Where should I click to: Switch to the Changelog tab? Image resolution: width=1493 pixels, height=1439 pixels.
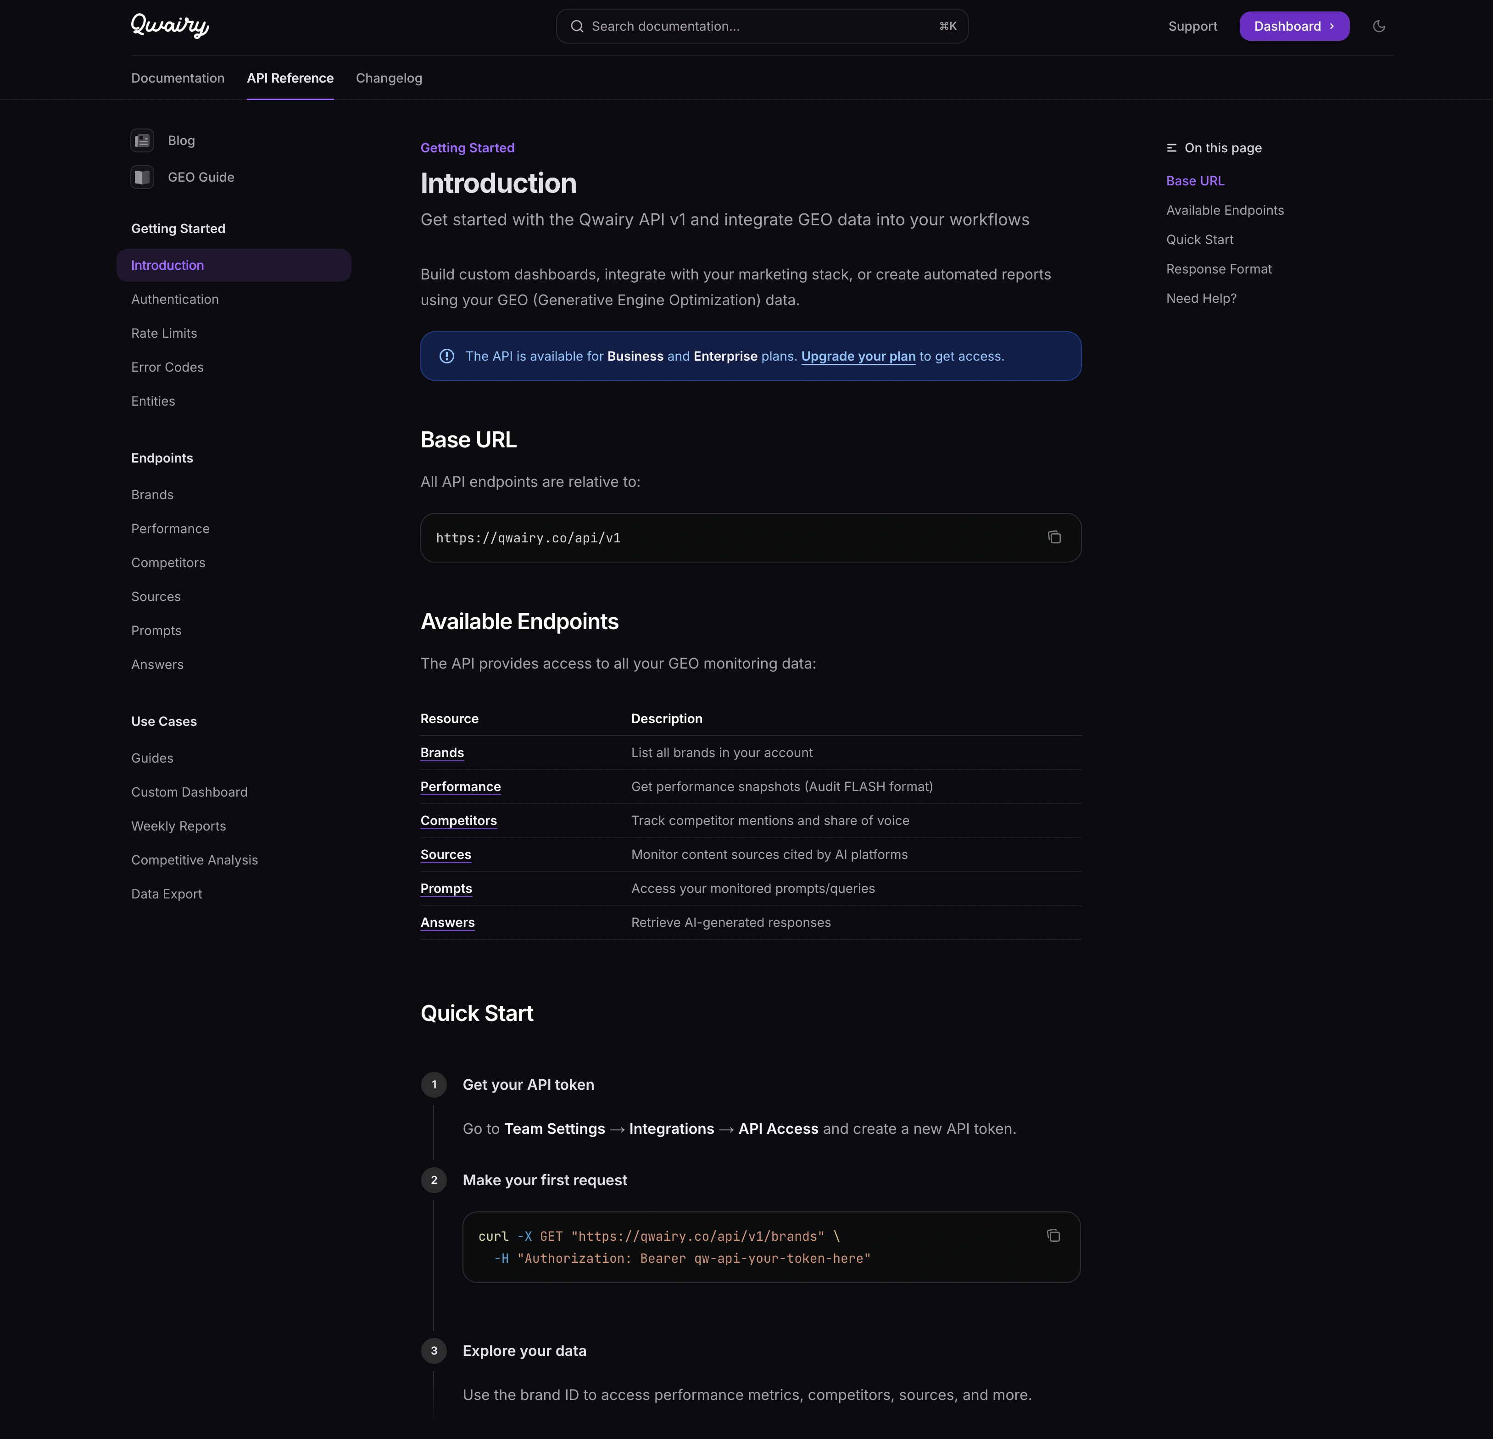coord(389,78)
